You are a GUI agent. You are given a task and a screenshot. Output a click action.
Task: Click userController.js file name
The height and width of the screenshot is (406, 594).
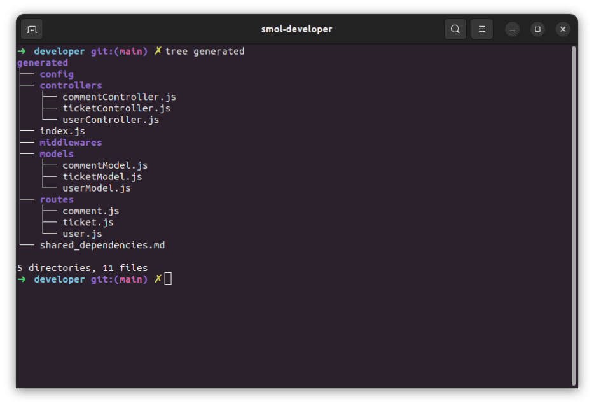(110, 120)
